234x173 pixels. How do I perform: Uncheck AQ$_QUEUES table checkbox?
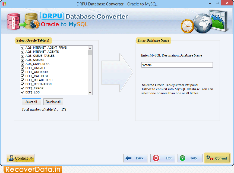22,60
